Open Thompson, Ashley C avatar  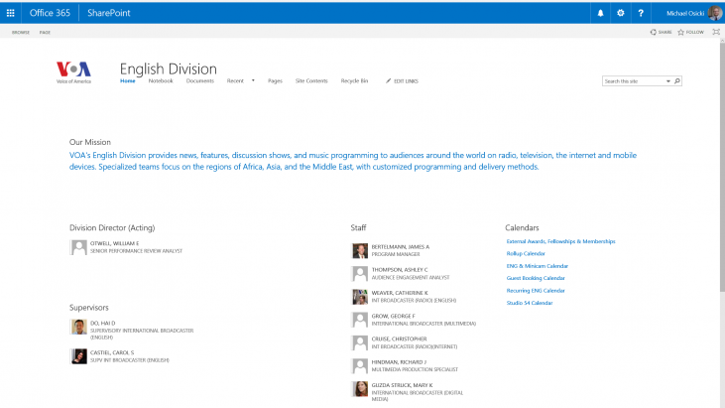pos(360,273)
